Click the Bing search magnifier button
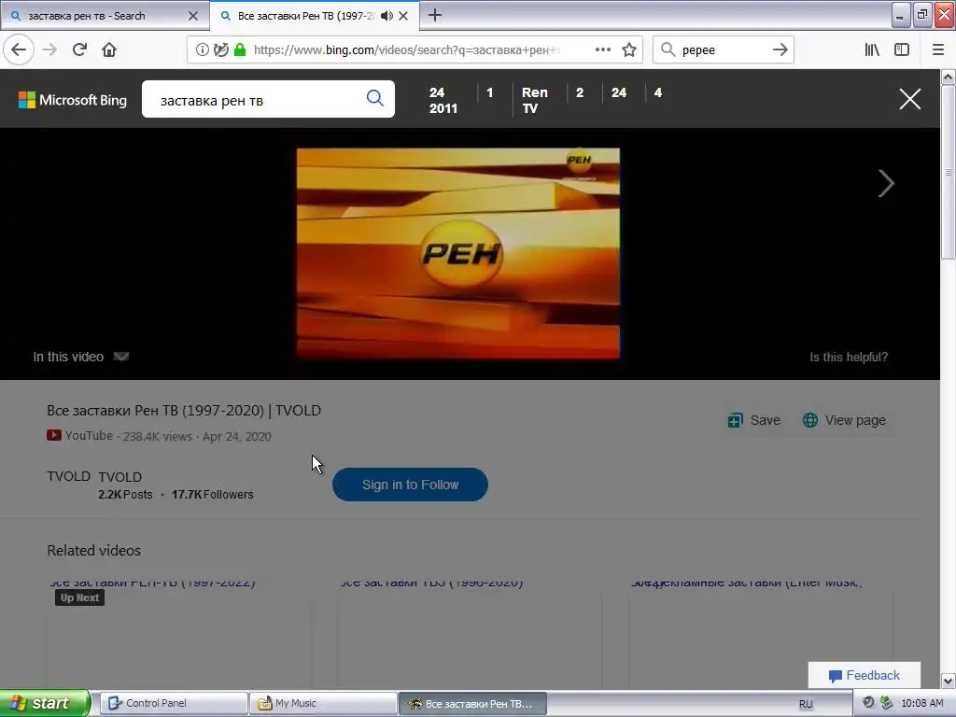 (375, 98)
